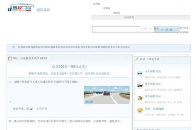The height and width of the screenshot is (130, 196).
Task: Click the subtitle under 货车模拟考试
Action: coord(163,90)
